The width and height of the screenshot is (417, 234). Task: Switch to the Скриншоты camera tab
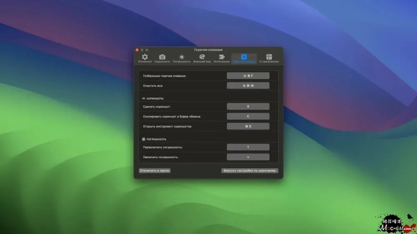click(x=162, y=58)
